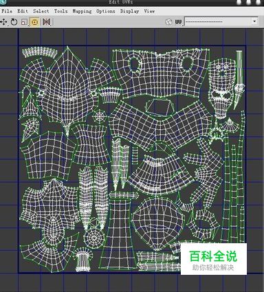
Task: Click the Edit UVWs window title bar
Action: point(132,3)
